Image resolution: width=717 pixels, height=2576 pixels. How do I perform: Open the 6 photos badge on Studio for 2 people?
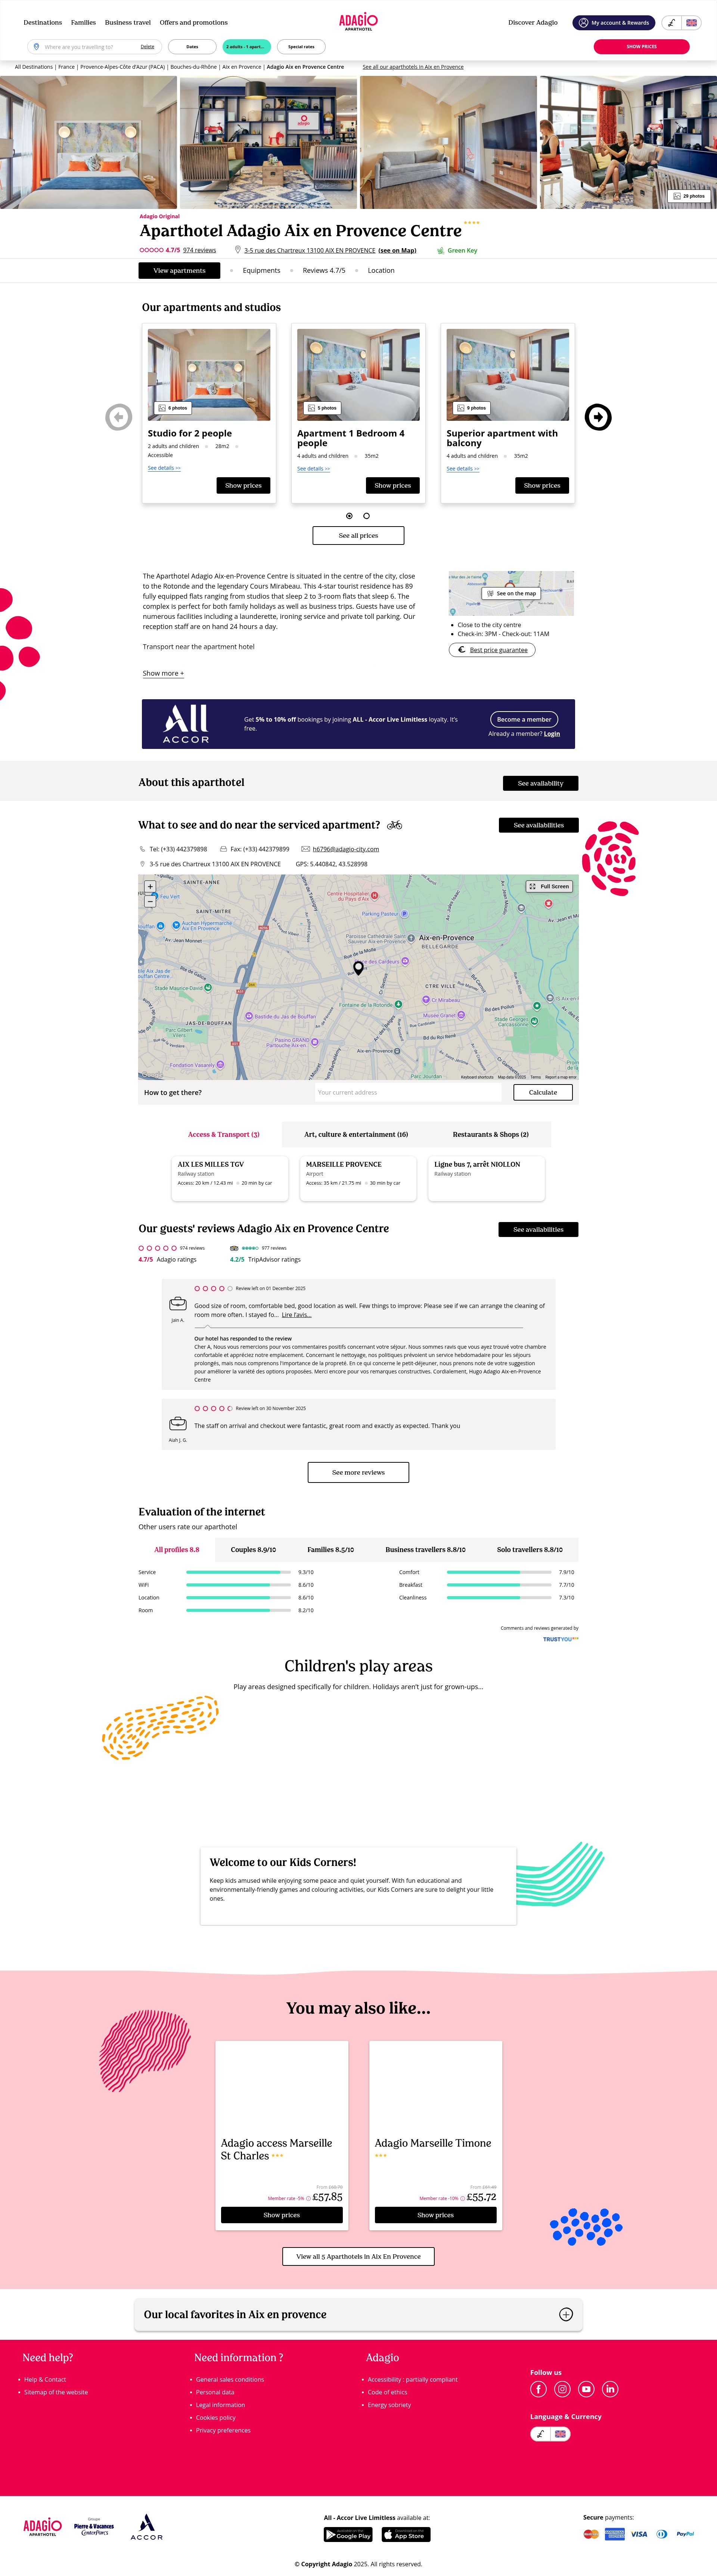pos(173,408)
